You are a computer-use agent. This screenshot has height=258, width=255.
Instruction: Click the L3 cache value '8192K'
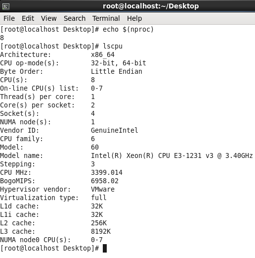coord(101,231)
